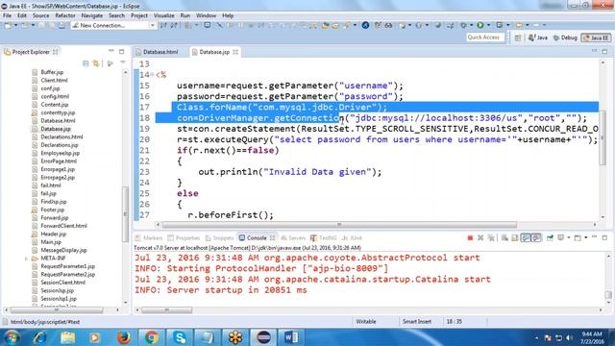
Task: Switch to the Properties tab
Action: 184,238
